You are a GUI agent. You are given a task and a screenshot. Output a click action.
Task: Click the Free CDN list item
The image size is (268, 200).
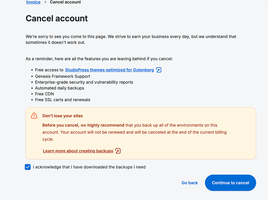pyautogui.click(x=44, y=94)
